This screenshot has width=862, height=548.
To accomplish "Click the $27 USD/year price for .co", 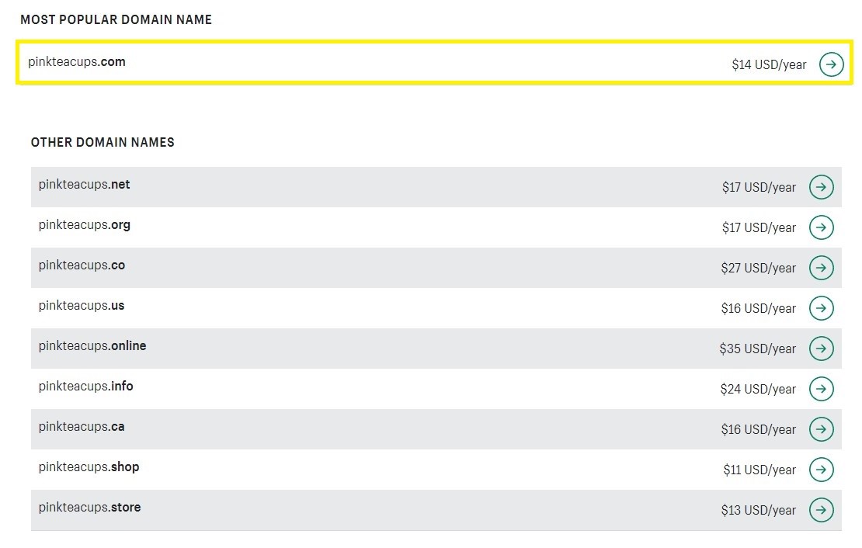I will tap(758, 269).
